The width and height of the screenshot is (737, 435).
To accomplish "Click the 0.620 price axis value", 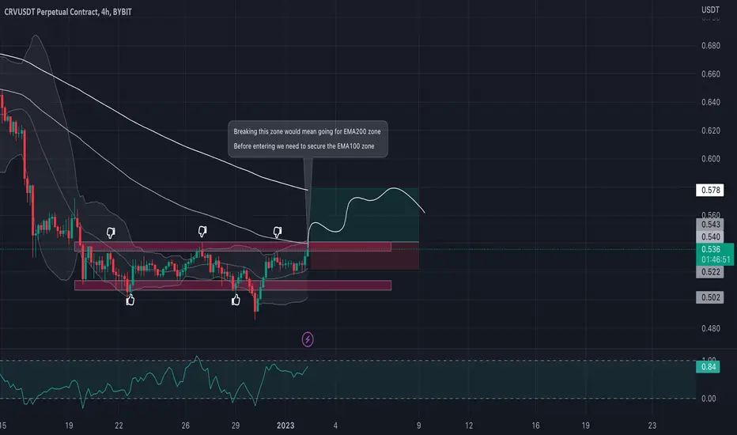I will (x=710, y=130).
